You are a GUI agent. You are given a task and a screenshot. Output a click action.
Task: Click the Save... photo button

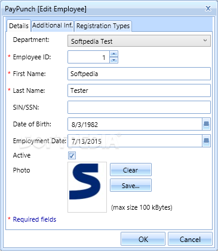[131, 186]
